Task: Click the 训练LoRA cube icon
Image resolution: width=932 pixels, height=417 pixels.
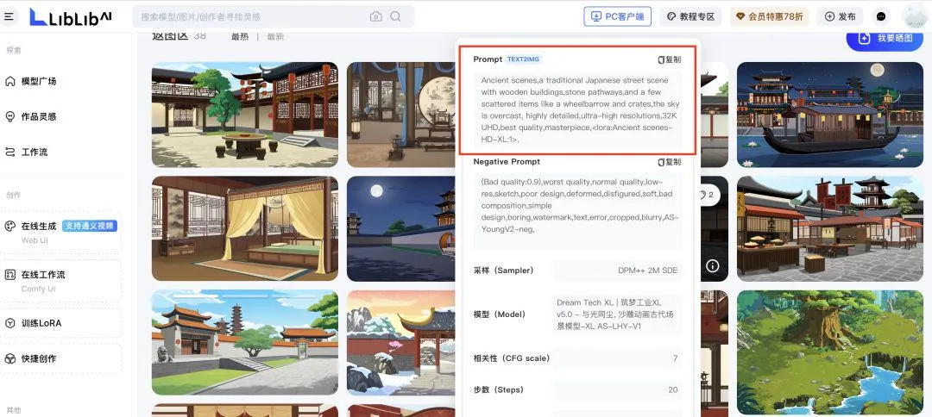Action: [10, 323]
